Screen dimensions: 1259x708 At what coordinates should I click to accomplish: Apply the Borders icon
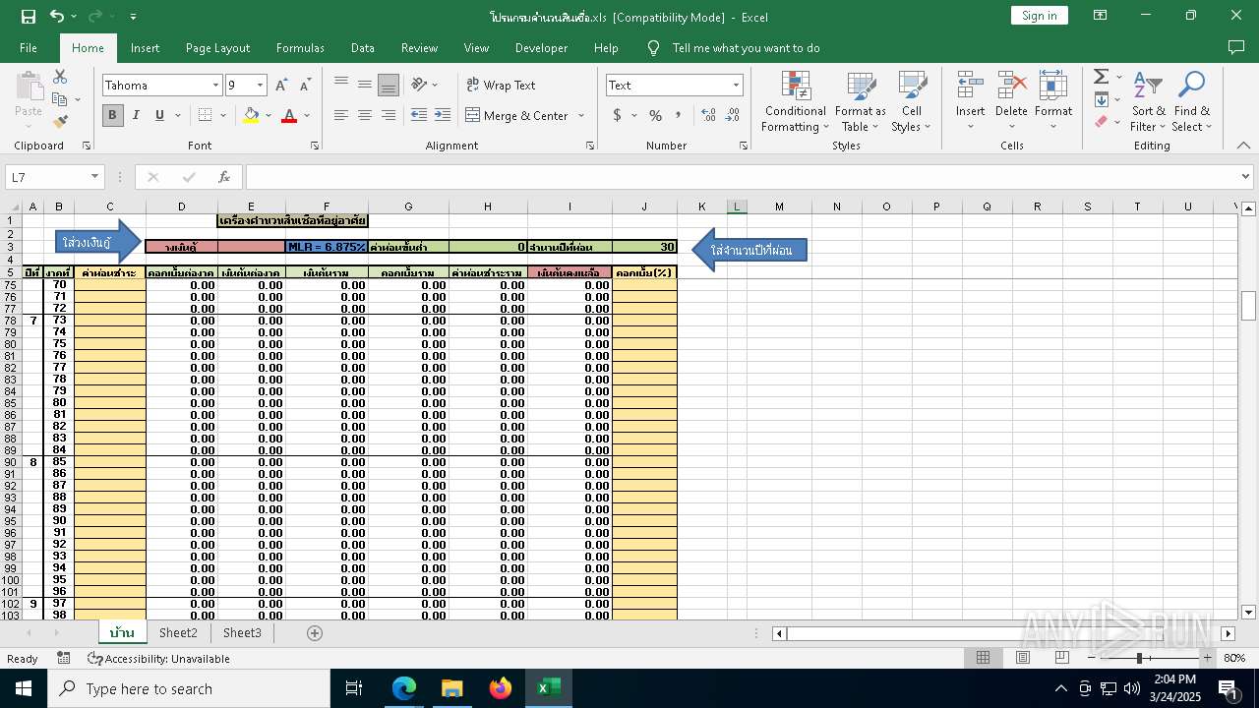[x=205, y=115]
